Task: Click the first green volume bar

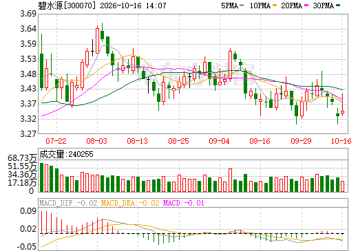Action: point(41,177)
